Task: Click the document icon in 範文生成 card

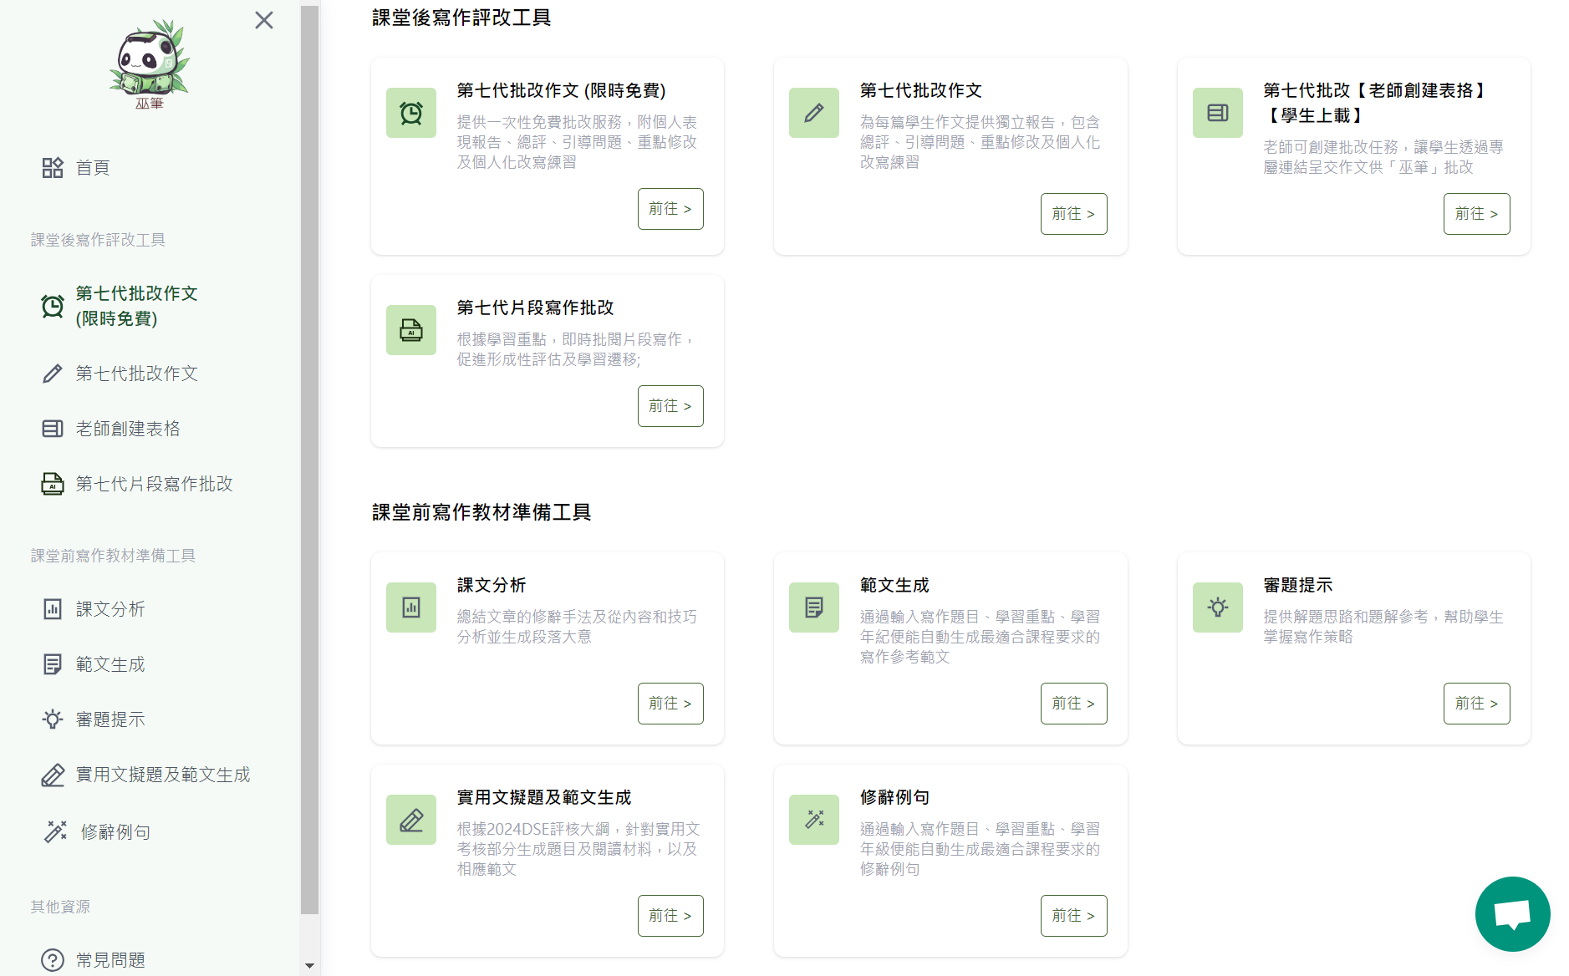Action: coord(814,607)
